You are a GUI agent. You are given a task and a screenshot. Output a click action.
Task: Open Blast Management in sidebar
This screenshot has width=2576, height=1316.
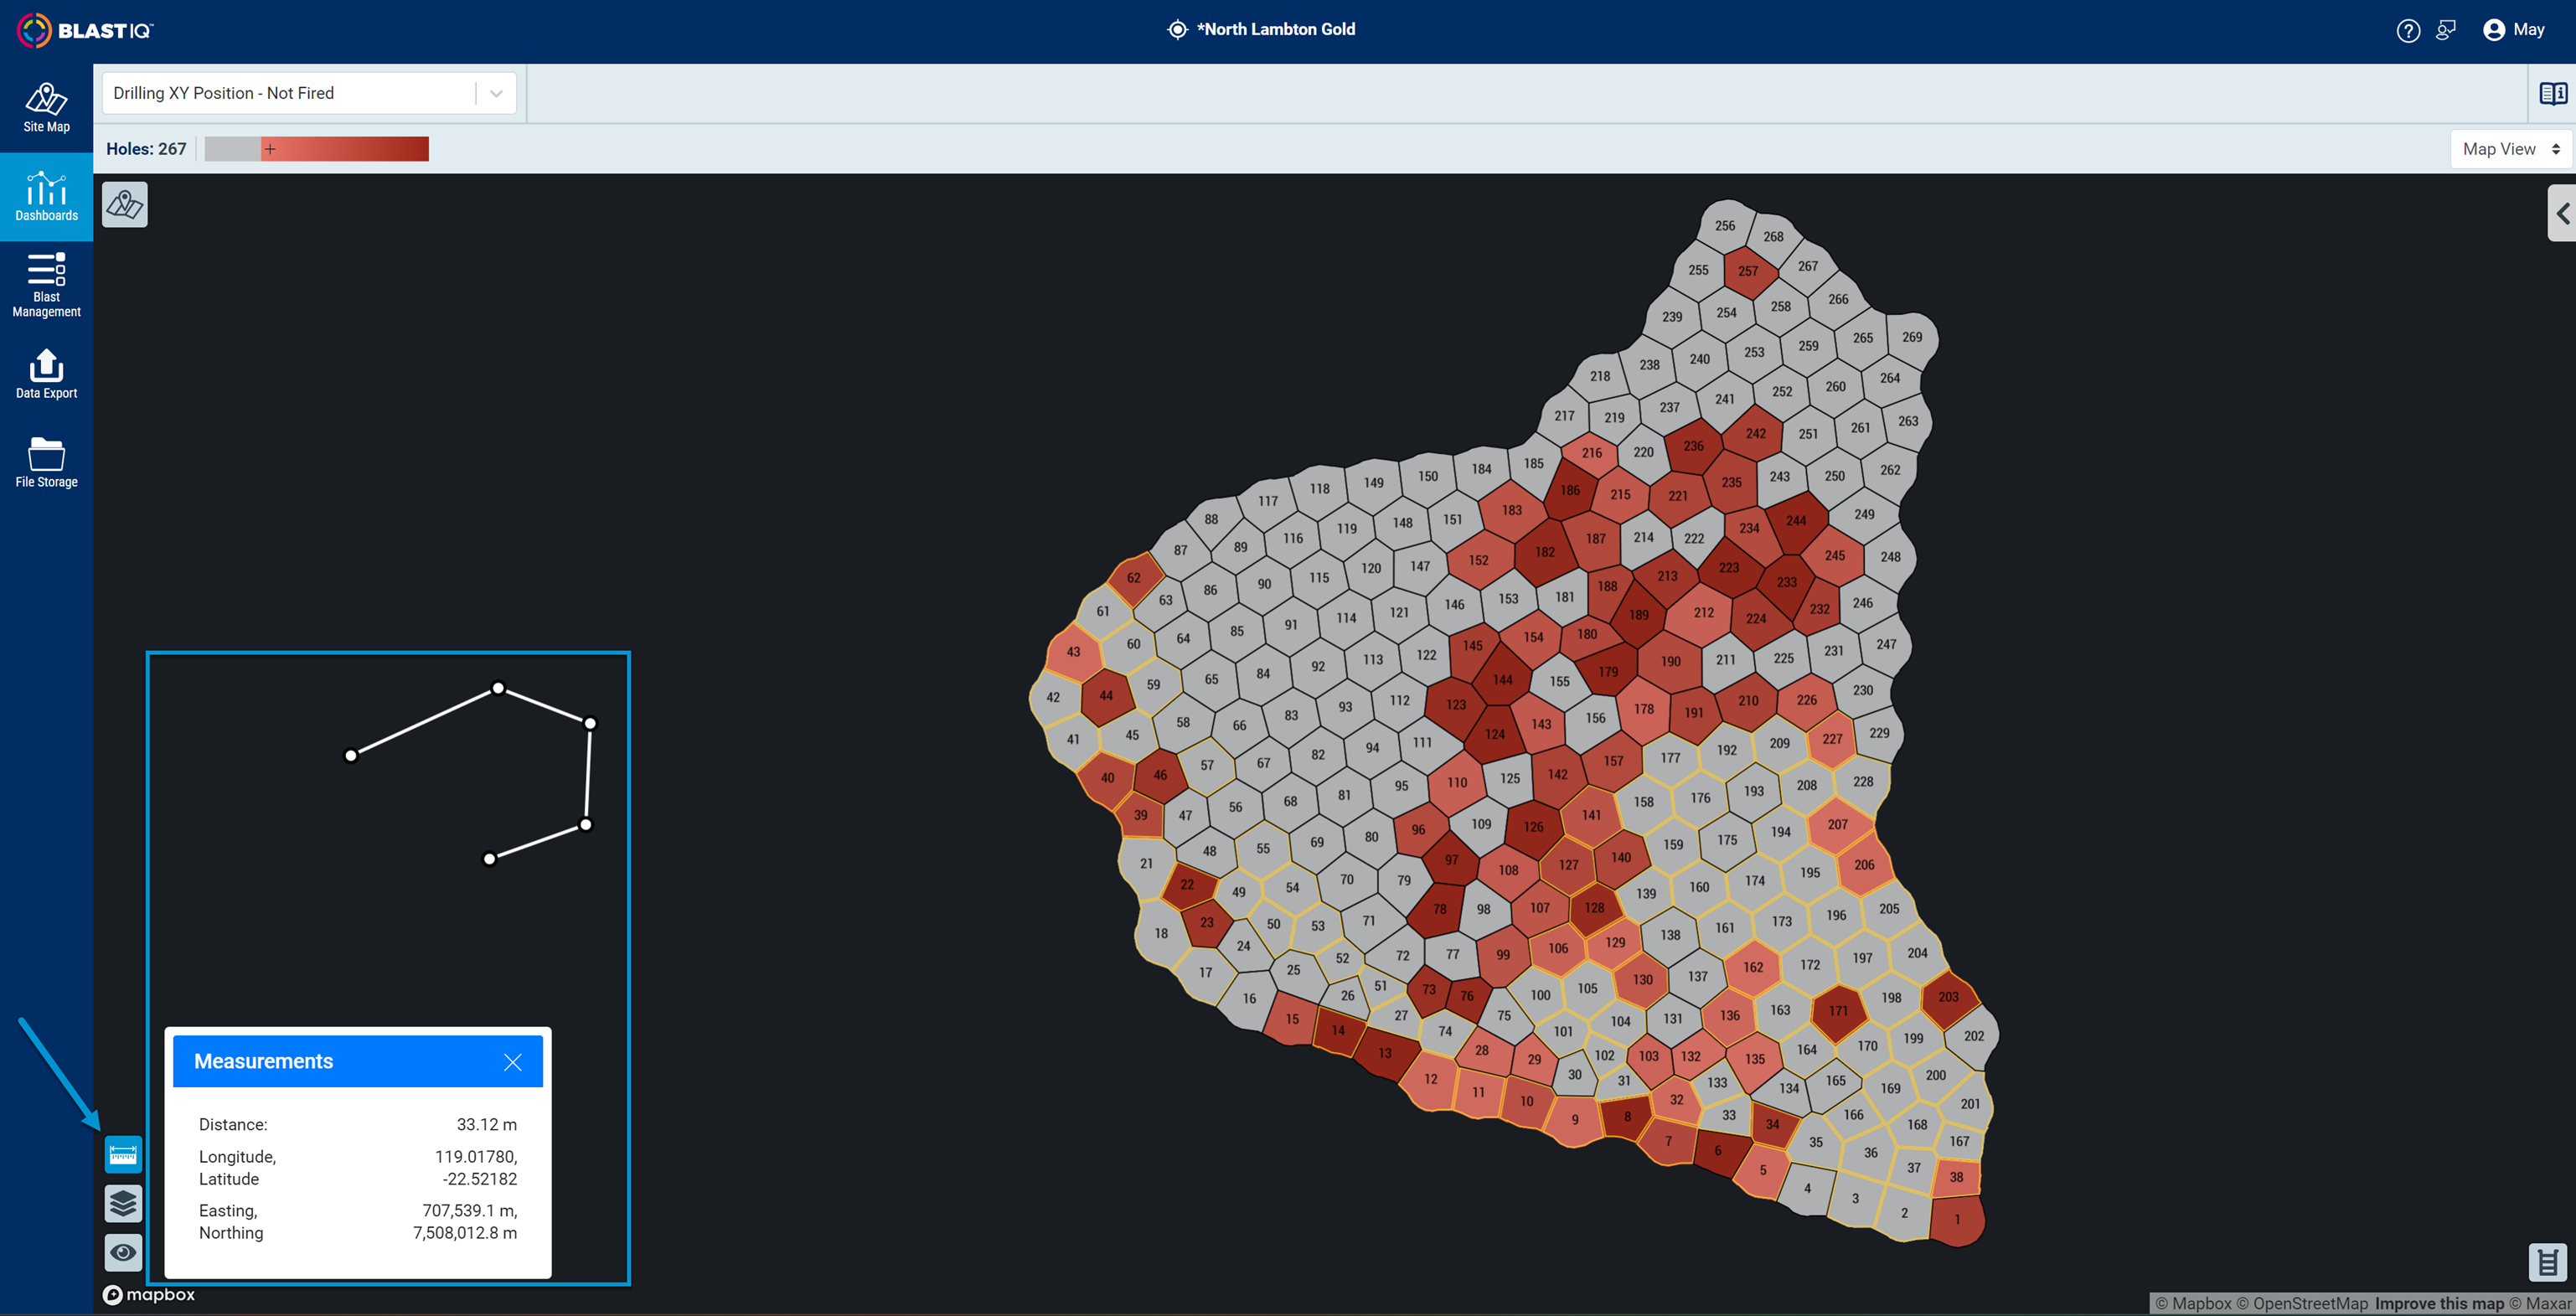tap(46, 285)
